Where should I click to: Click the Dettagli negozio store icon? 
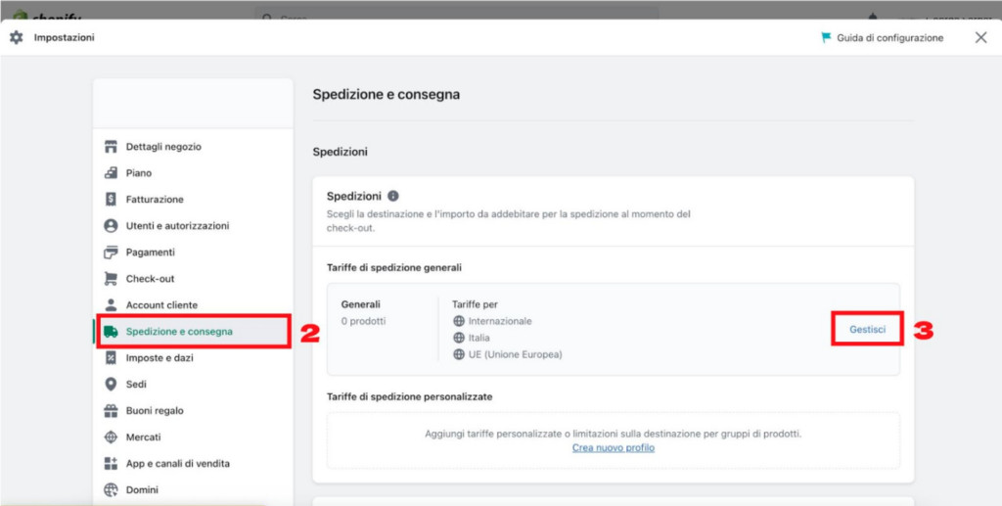coord(111,147)
